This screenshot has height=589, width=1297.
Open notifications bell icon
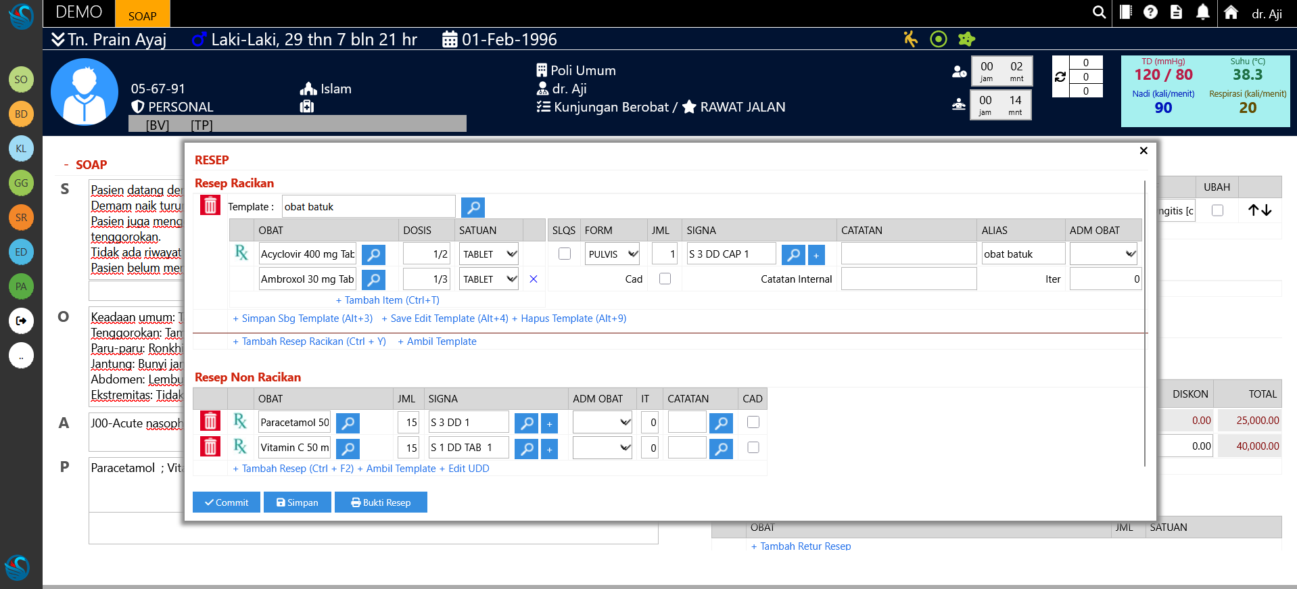coord(1202,12)
